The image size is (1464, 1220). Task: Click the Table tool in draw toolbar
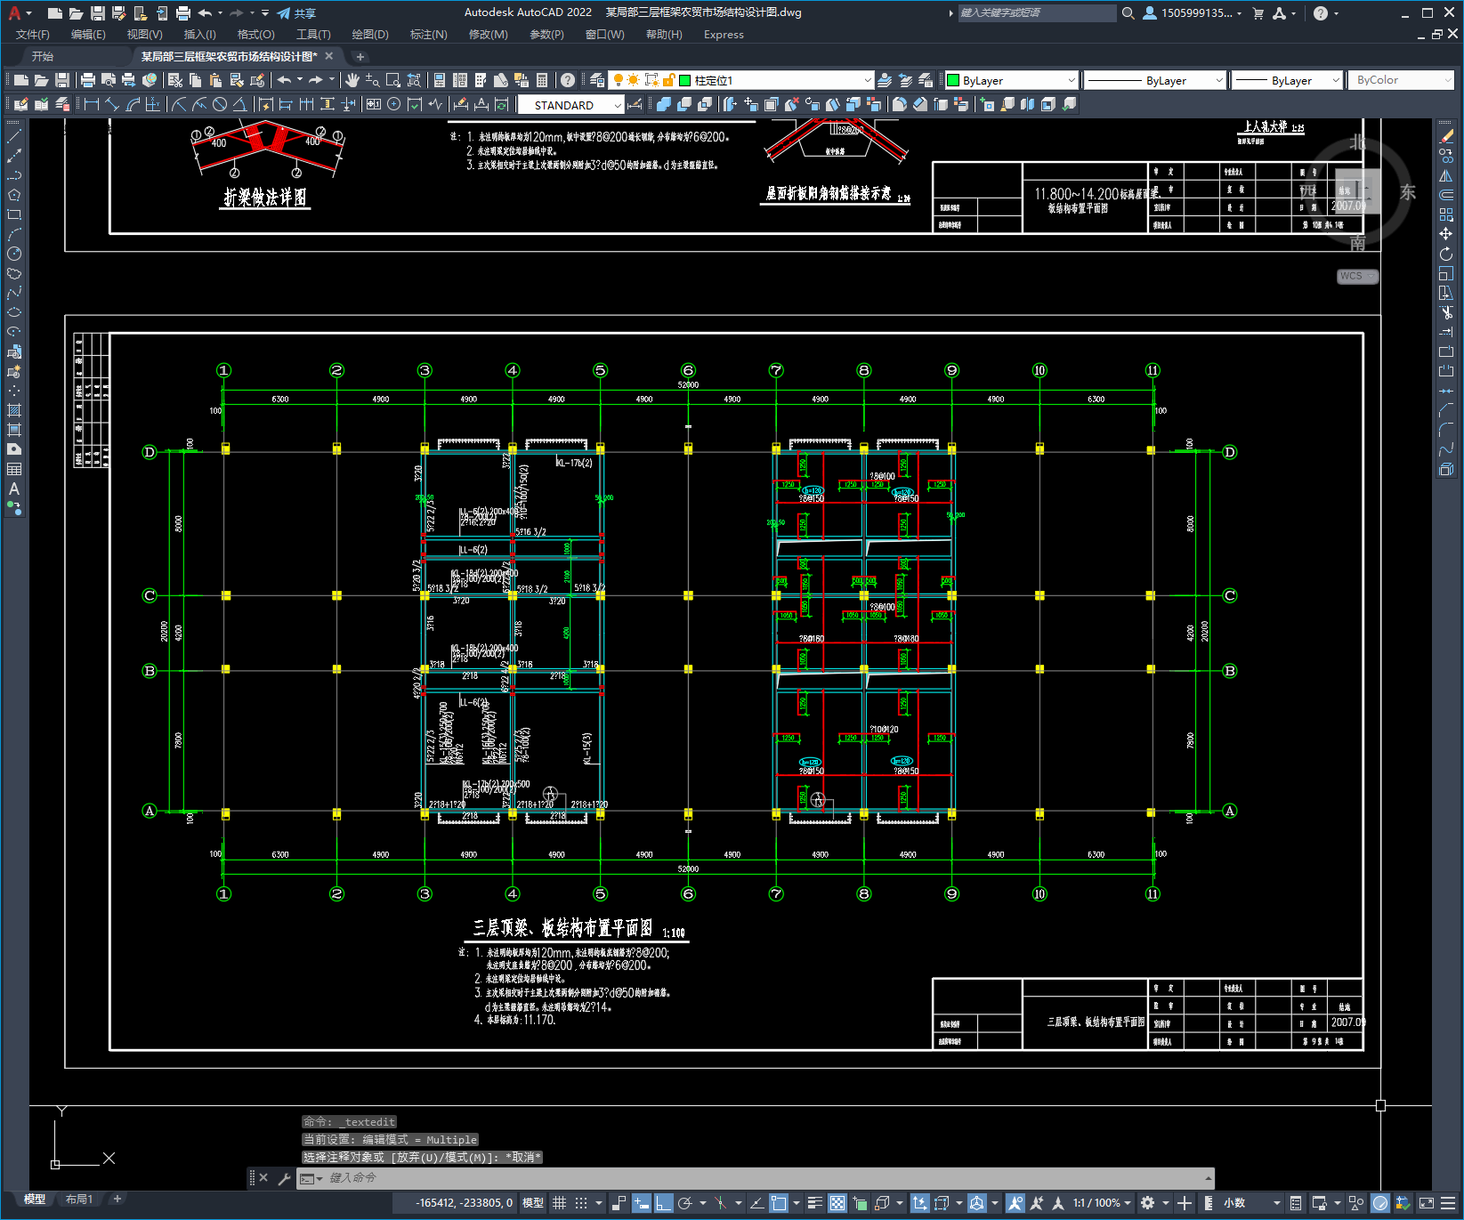[x=14, y=469]
